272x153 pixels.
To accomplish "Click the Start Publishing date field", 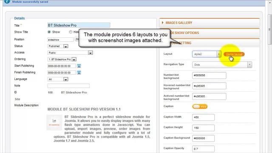I will [x=62, y=66].
